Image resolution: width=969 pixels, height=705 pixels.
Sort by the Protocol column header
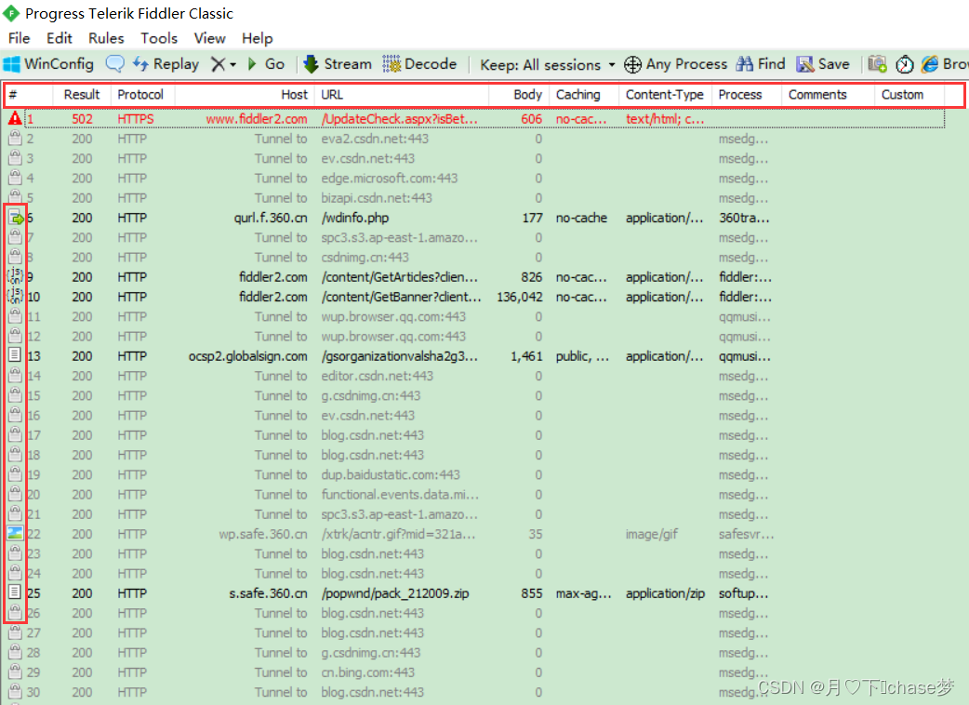tap(142, 95)
